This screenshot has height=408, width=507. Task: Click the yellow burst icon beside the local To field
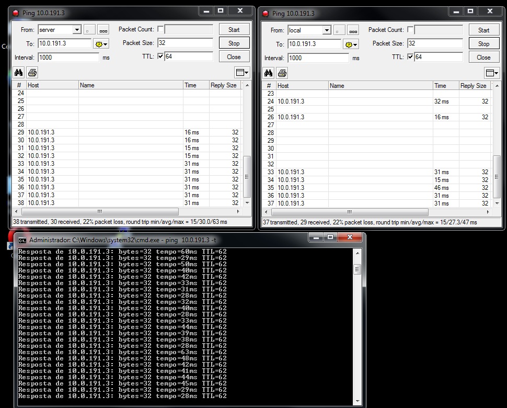[348, 44]
